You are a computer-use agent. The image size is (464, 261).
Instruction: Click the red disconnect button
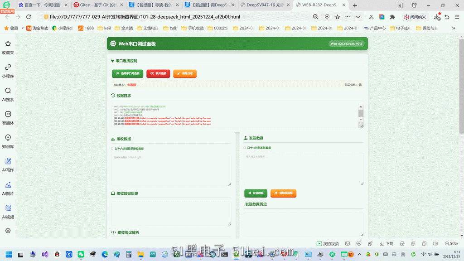[x=158, y=73]
